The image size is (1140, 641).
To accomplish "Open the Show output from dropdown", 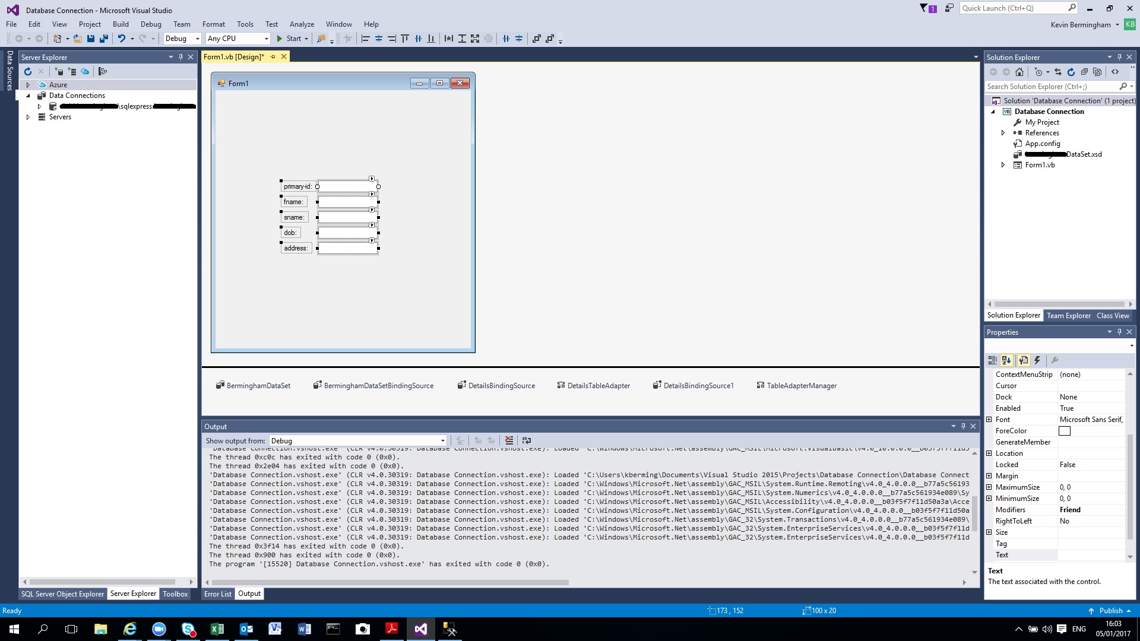I will pyautogui.click(x=444, y=440).
